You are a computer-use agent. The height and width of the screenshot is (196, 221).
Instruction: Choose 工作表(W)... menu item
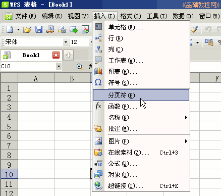141,61
